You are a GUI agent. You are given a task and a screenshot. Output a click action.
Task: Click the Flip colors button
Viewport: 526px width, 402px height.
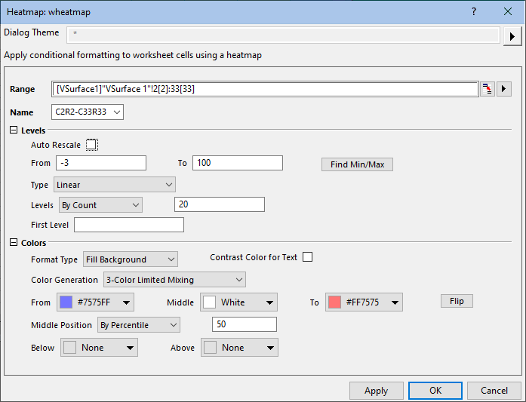[457, 301]
